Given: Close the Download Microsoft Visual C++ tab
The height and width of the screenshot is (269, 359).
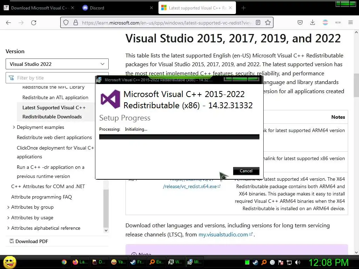Looking at the screenshot, I should coord(72,8).
